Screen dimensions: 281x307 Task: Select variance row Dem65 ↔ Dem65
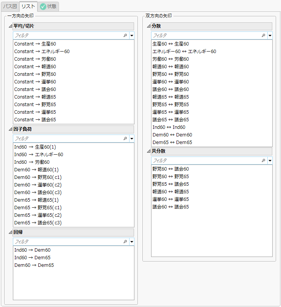(x=212, y=143)
